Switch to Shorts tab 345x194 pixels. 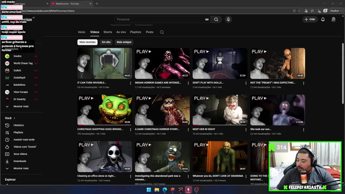pos(108,32)
